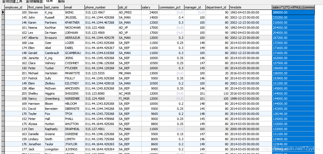Viewport: 323px width, 154px height.
Task: Click the row selector beside employee 145
Action: [3, 17]
